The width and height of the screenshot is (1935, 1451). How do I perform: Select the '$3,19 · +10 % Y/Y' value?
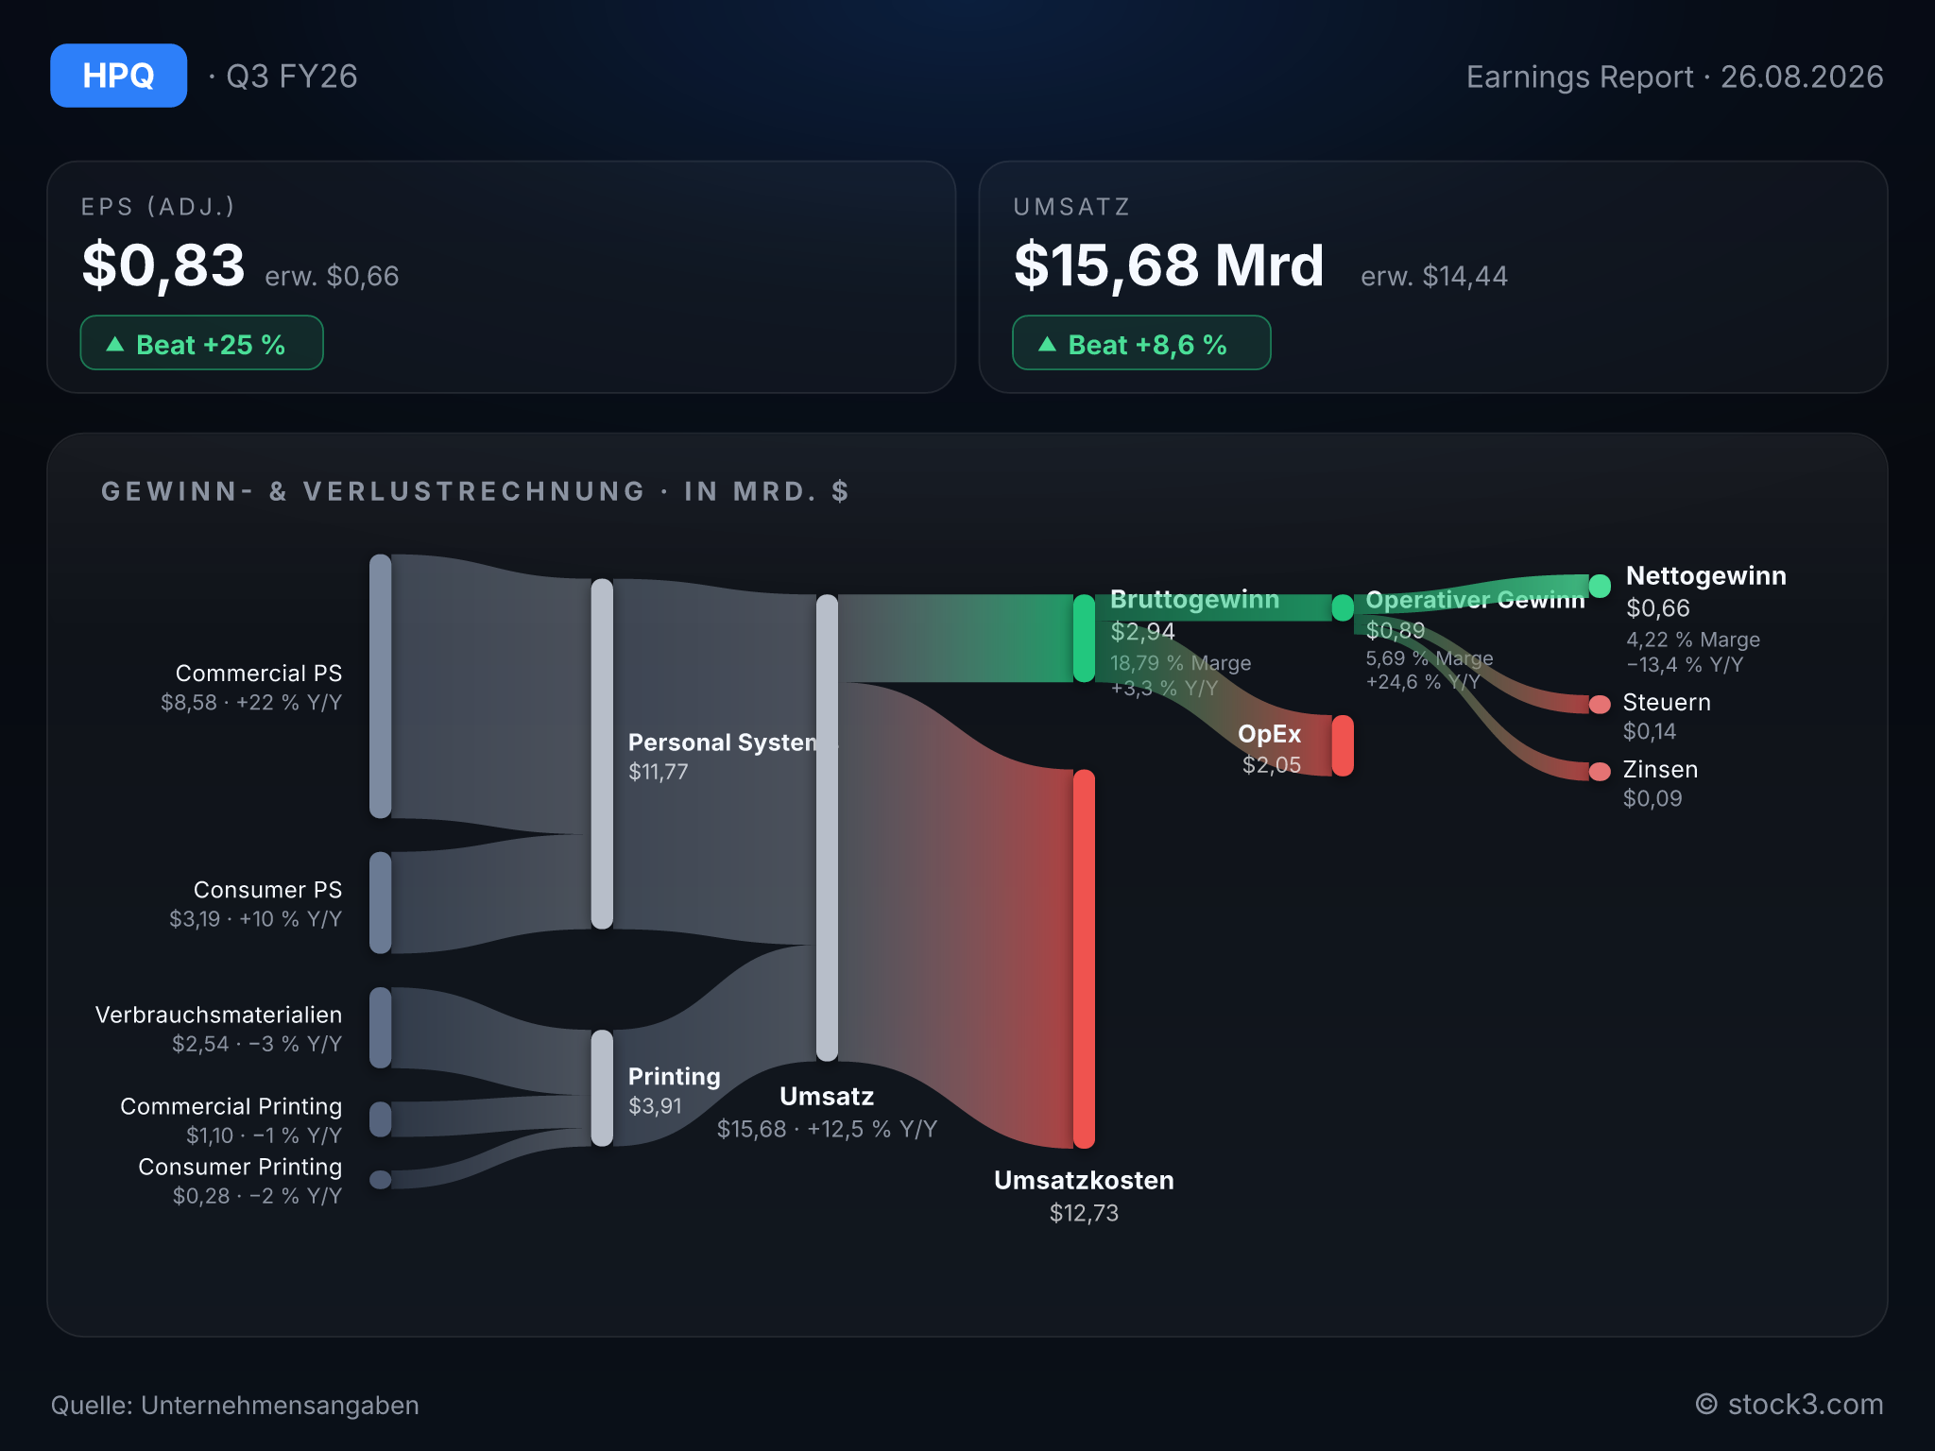pos(255,919)
